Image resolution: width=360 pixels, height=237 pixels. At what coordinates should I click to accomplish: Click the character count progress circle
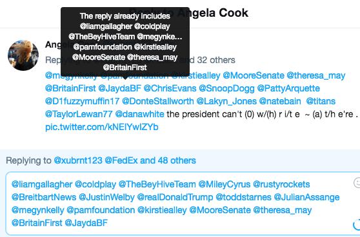(x=357, y=224)
